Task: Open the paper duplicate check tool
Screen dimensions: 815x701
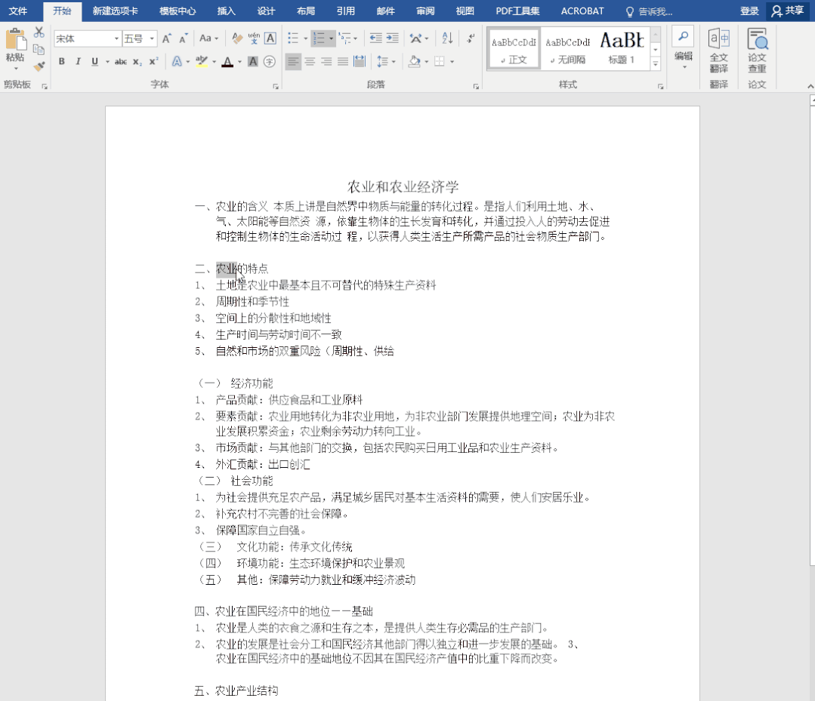Action: point(757,51)
